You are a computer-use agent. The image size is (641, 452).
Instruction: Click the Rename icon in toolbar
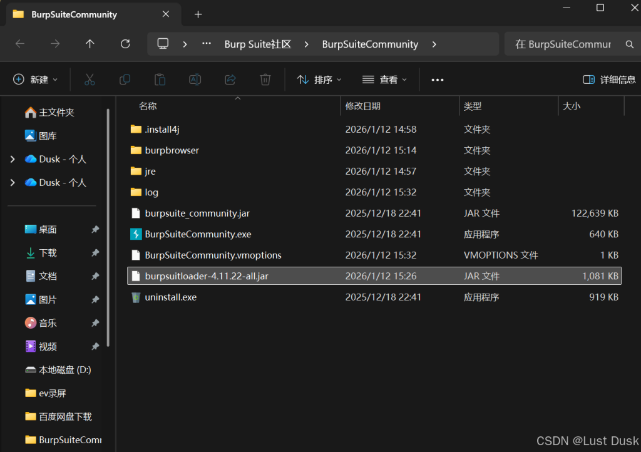(x=195, y=80)
